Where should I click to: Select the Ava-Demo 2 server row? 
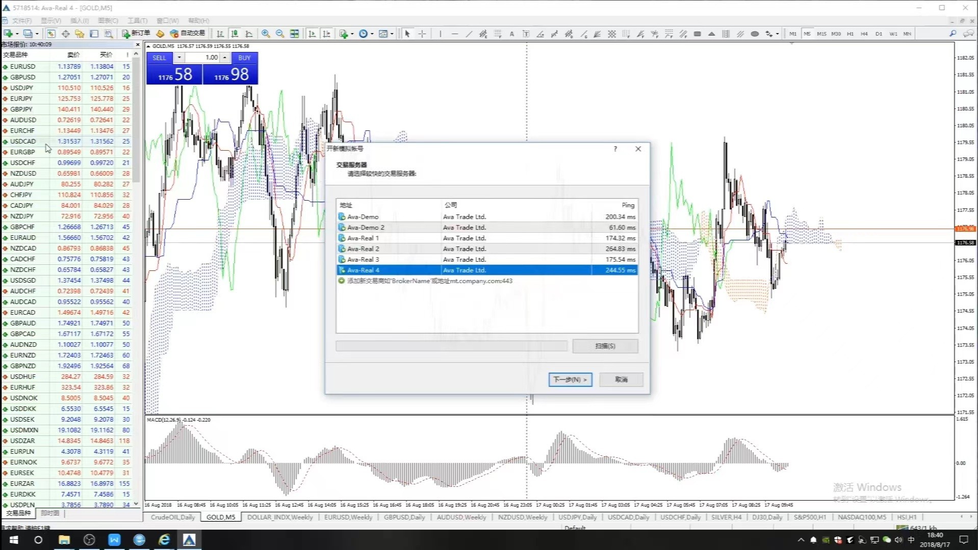366,228
